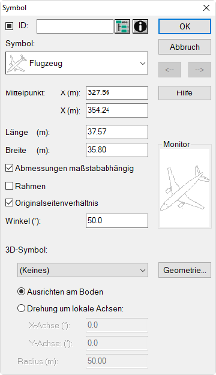The height and width of the screenshot is (375, 216).
Task: Close the Symbol dialog
Action: pos(206,8)
